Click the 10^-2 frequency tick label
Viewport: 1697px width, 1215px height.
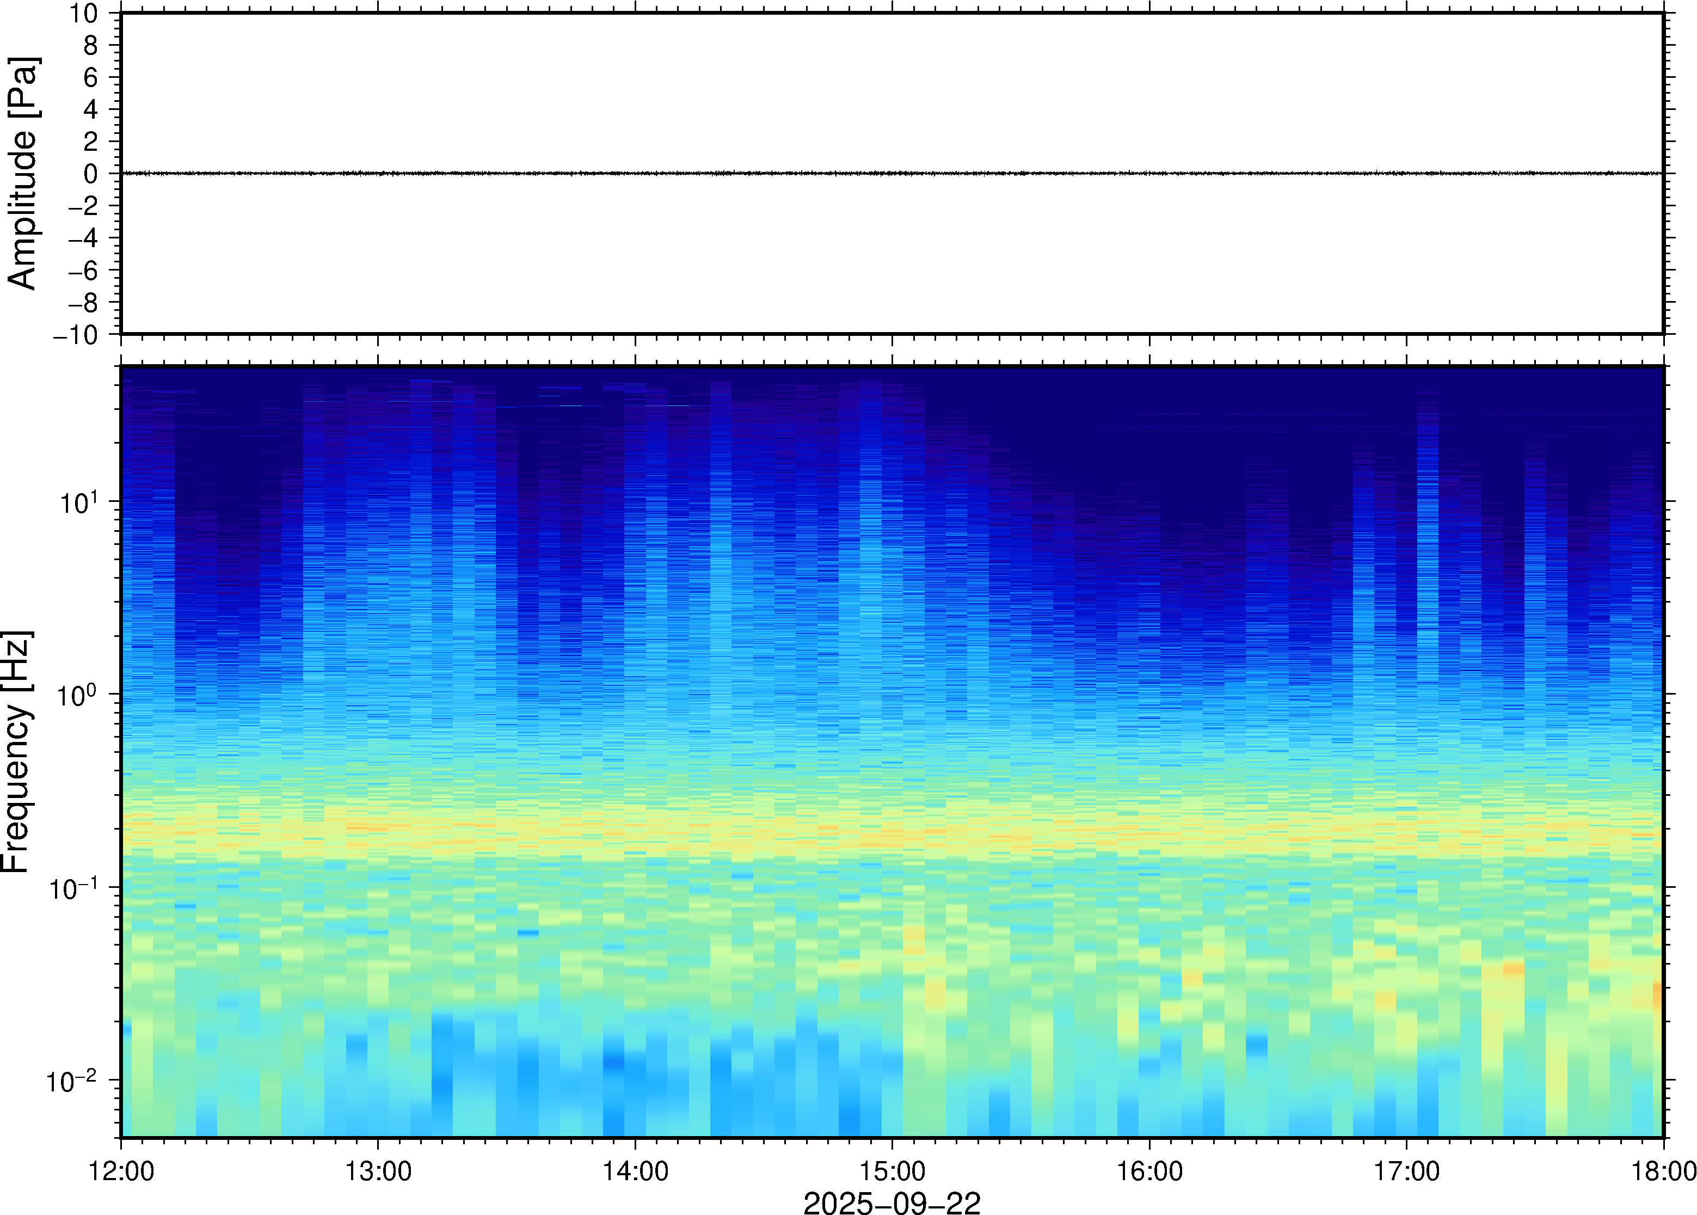[x=72, y=1081]
